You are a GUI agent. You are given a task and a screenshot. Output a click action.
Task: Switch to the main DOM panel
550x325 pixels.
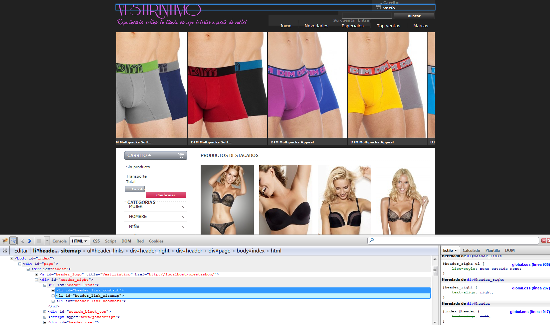(126, 241)
